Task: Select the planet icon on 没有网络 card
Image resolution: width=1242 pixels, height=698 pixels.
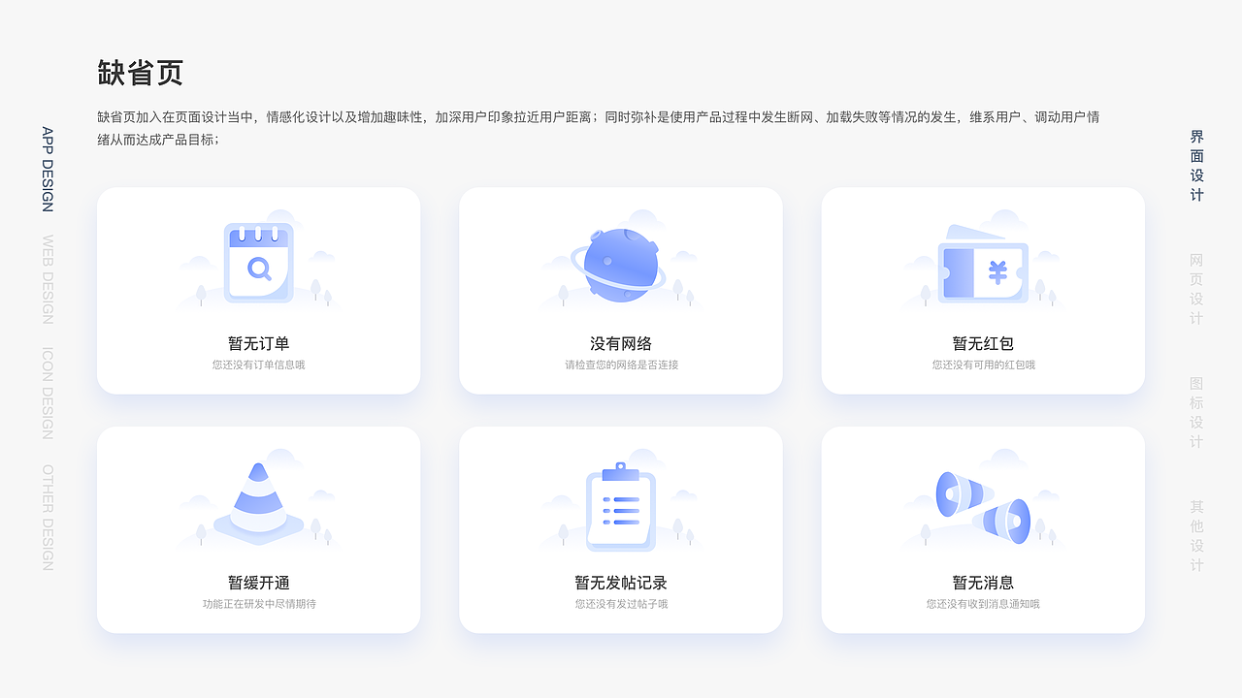Action: [620, 264]
